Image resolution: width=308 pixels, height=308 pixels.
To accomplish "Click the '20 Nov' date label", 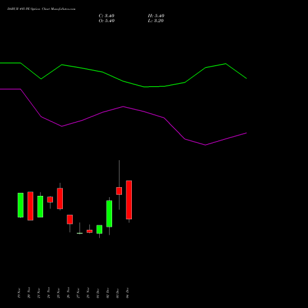I will click(x=29, y=293).
